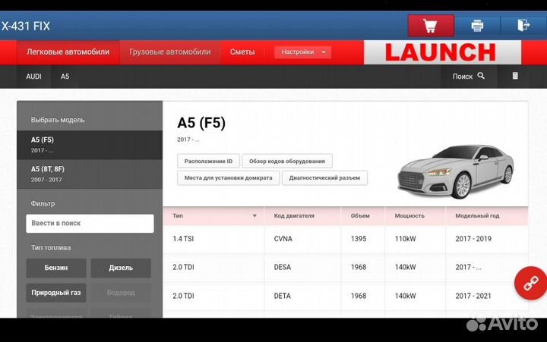Select model A5 (8T, 8F) 2007-2017
The width and height of the screenshot is (547, 342).
pyautogui.click(x=90, y=174)
